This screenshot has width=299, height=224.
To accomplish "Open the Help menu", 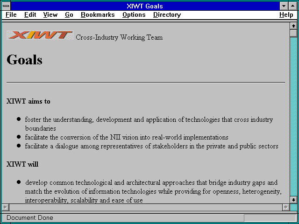I will (286, 15).
